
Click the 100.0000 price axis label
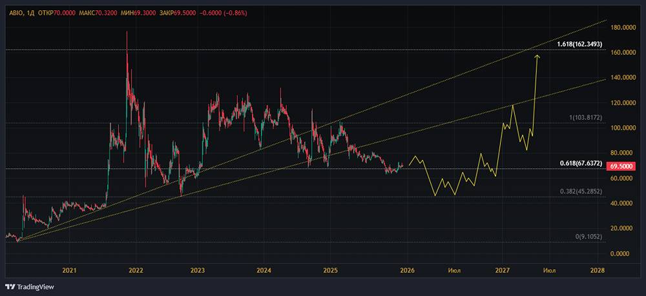coord(623,128)
